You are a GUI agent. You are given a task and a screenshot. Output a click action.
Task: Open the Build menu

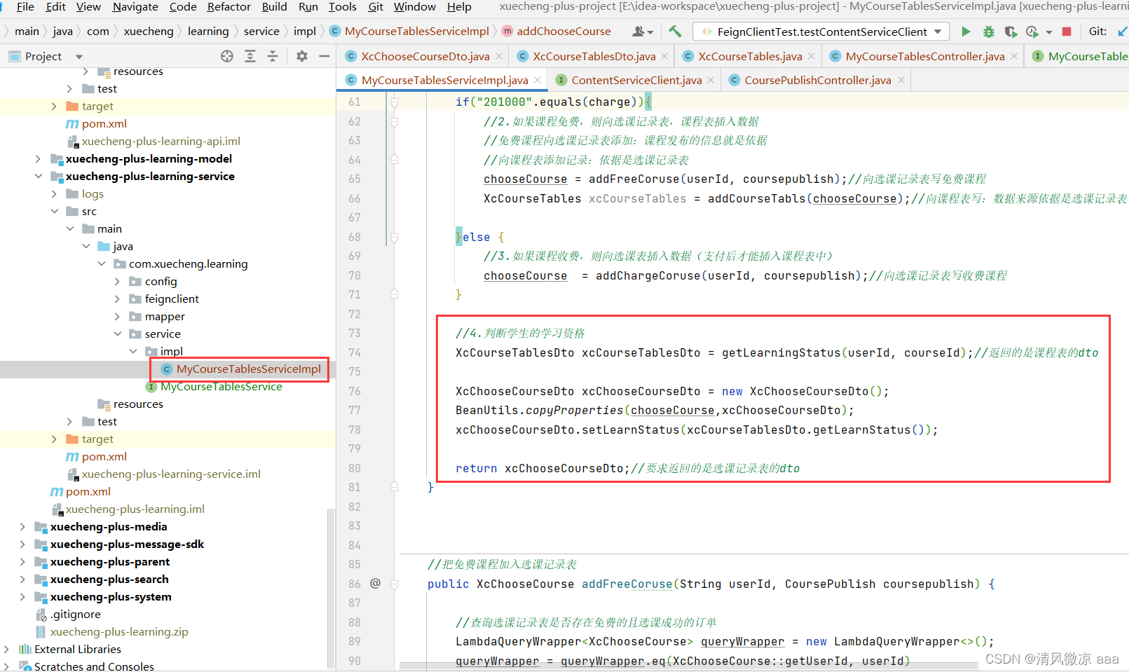[274, 7]
